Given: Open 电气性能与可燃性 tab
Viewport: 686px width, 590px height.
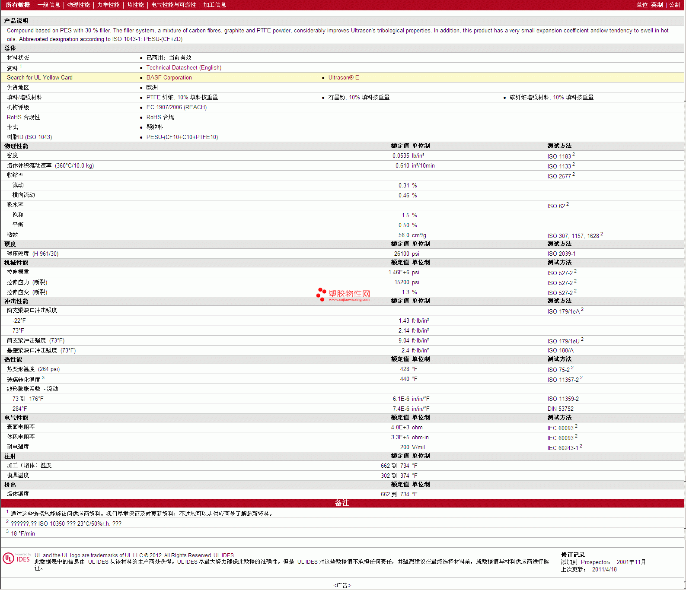Looking at the screenshot, I should 174,5.
